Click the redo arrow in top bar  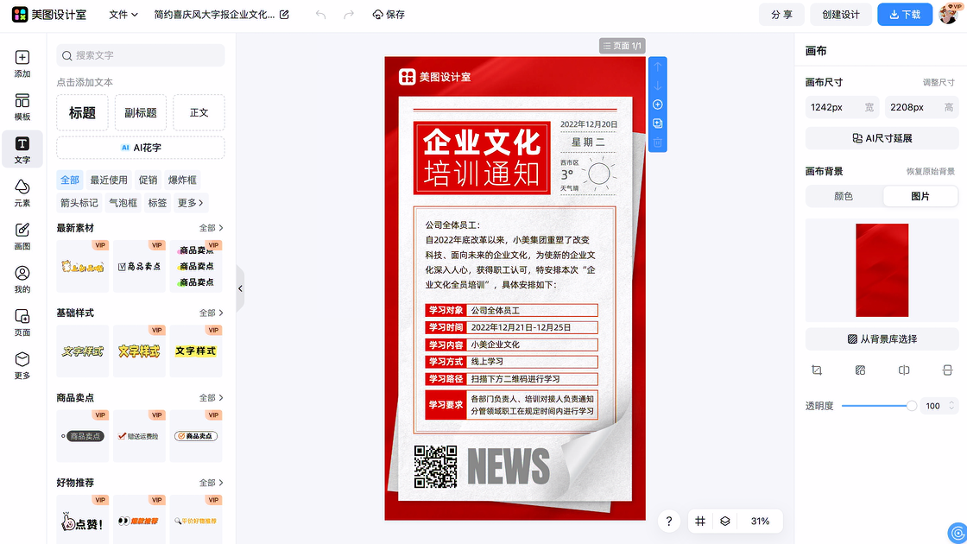pos(349,15)
